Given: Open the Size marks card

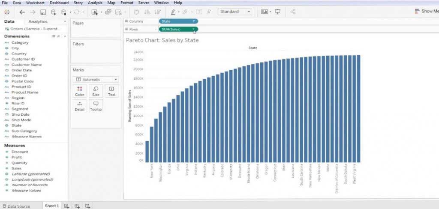Looking at the screenshot, I should 96,91.
